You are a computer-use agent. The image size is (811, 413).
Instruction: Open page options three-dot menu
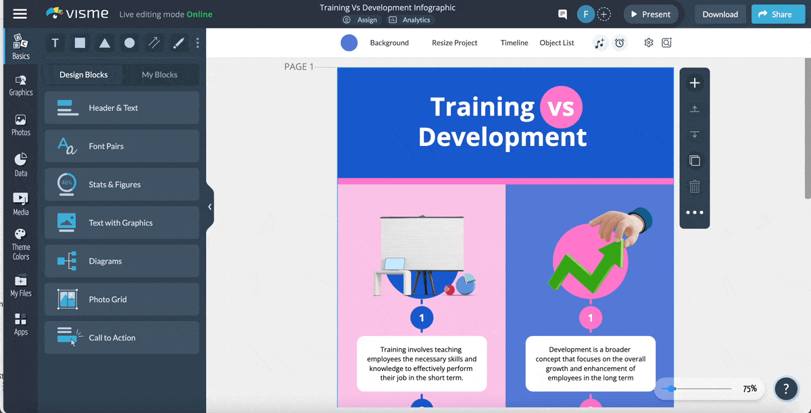click(694, 212)
